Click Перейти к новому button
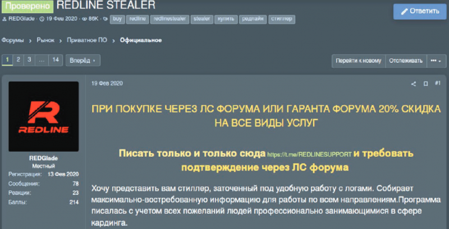Image resolution: width=449 pixels, height=229 pixels. 359,60
